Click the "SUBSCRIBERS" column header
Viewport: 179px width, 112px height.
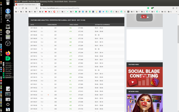[x=52, y=25]
